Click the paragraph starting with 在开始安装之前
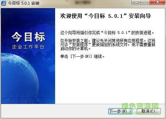The width and height of the screenshot is (166, 119). pyautogui.click(x=108, y=45)
